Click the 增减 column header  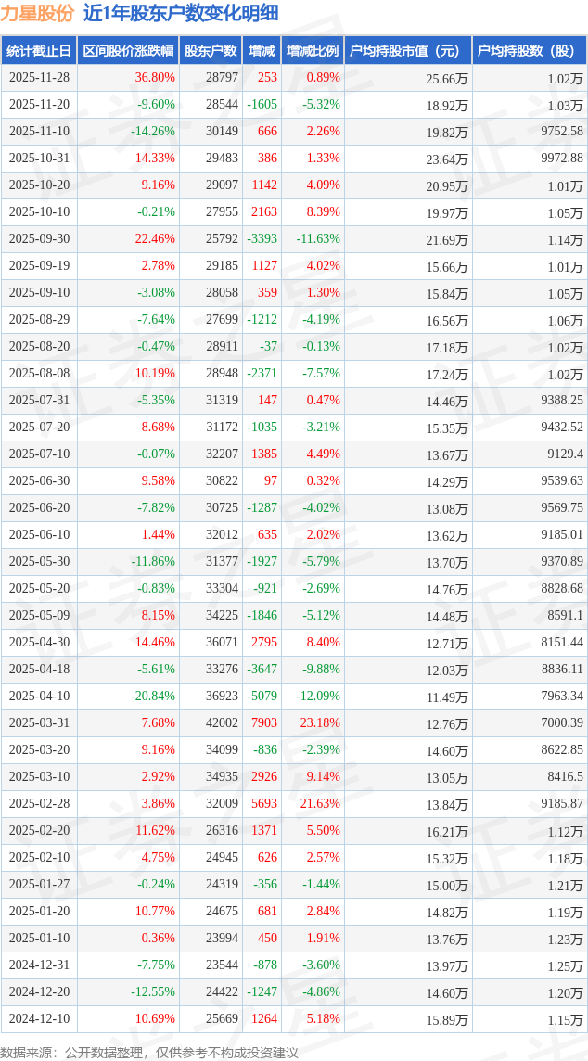pos(262,51)
